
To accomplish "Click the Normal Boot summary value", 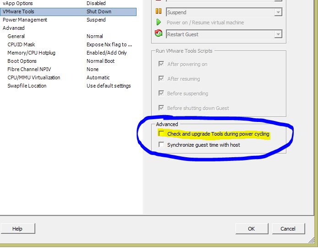I will coord(100,61).
